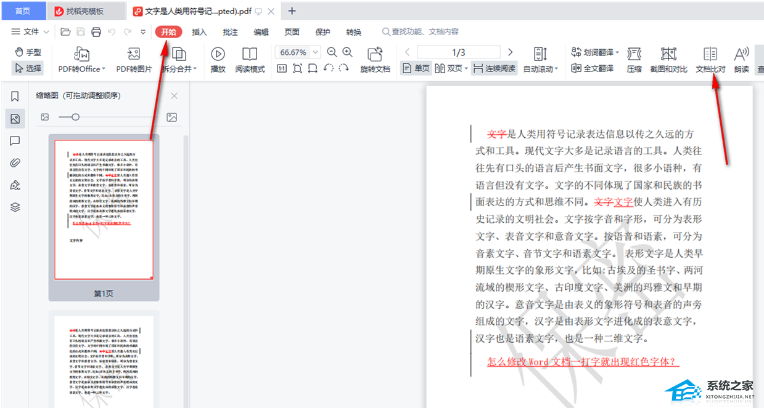Open 截图和对比 screenshot and compare
This screenshot has height=408, width=764.
(668, 61)
